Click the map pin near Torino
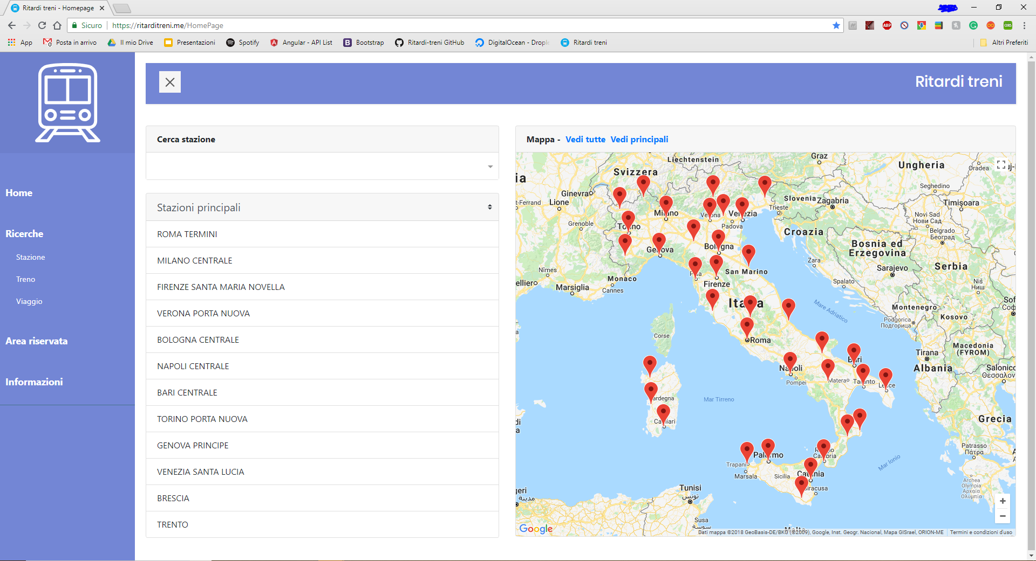1036x561 pixels. [x=628, y=221]
